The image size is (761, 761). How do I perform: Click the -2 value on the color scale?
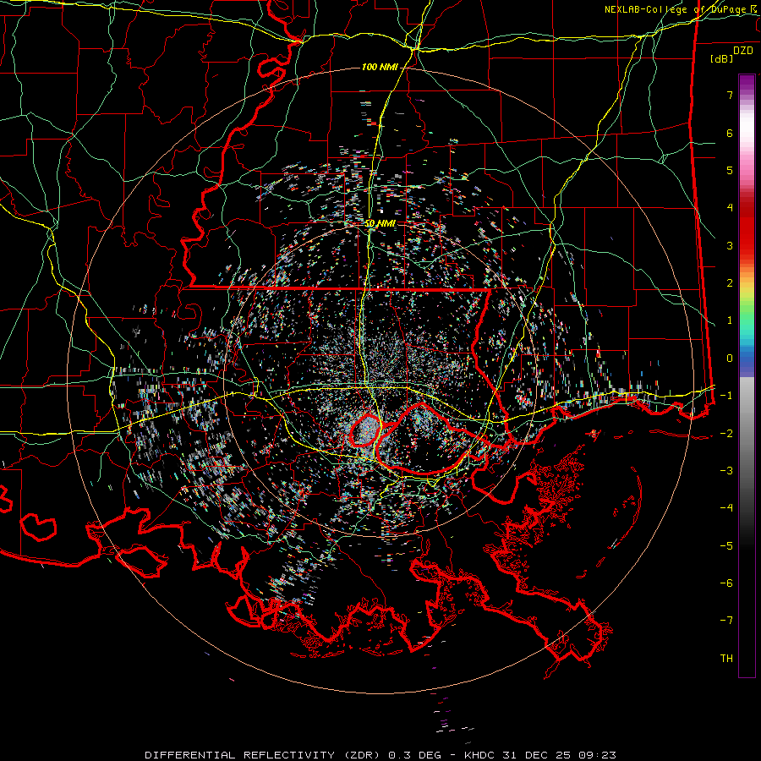click(x=726, y=434)
